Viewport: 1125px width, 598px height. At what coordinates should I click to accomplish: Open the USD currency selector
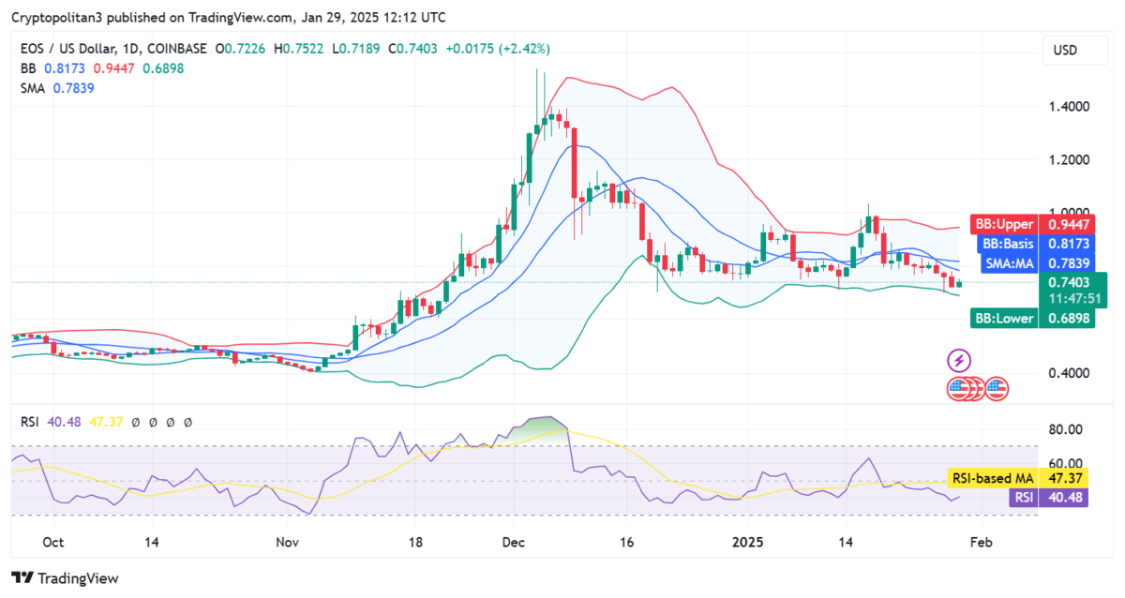pyautogui.click(x=1074, y=50)
